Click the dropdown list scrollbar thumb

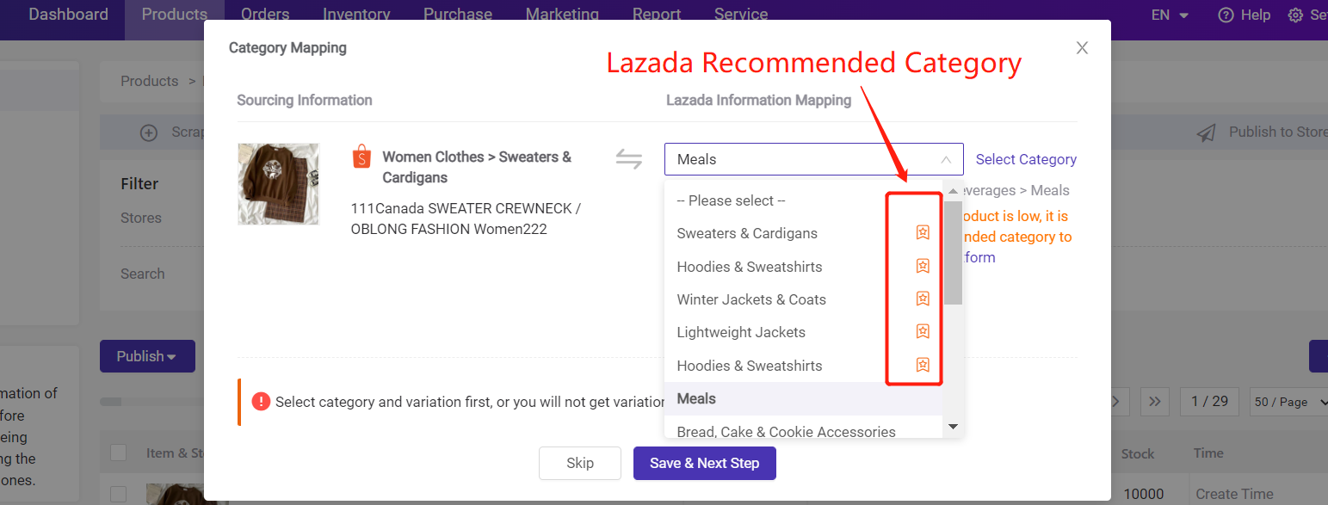(x=953, y=253)
